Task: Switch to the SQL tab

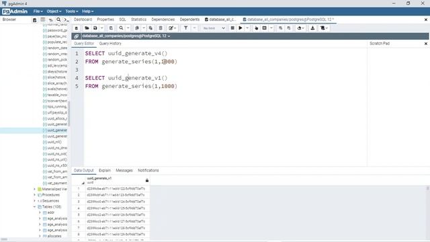Action: coord(122,19)
